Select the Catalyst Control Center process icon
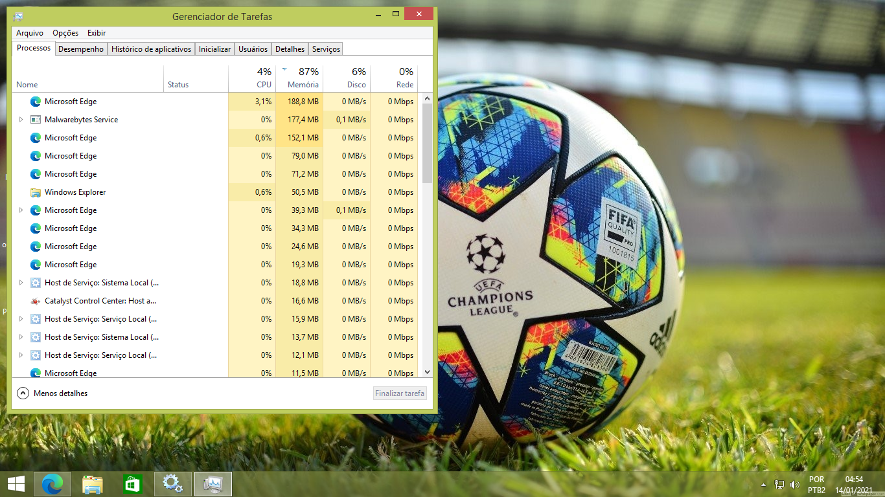Image resolution: width=885 pixels, height=497 pixels. point(36,301)
